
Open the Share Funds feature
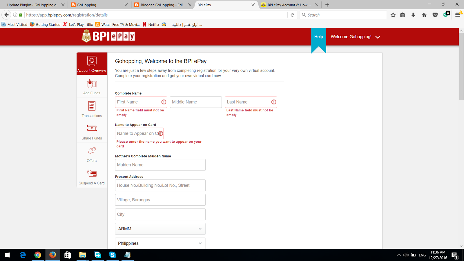(x=92, y=131)
